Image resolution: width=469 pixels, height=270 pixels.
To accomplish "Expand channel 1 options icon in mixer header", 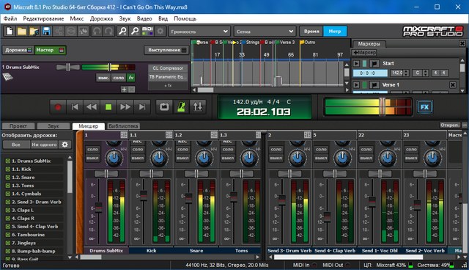I will (124, 135).
